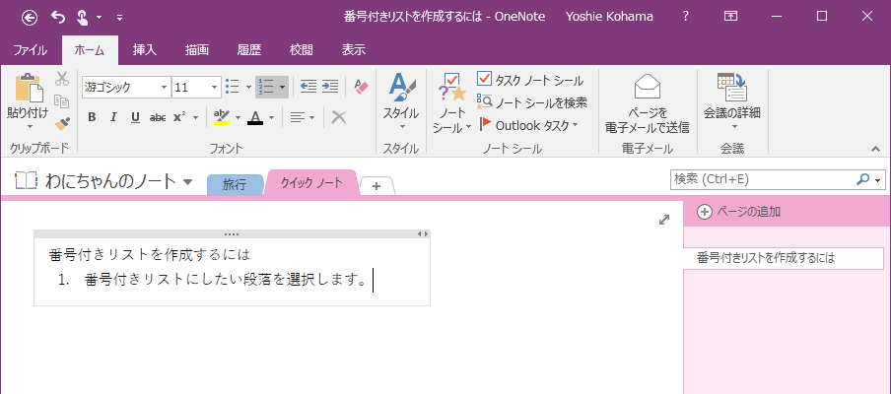Click the ノートシール tag button
This screenshot has height=394, width=891.
[x=451, y=102]
